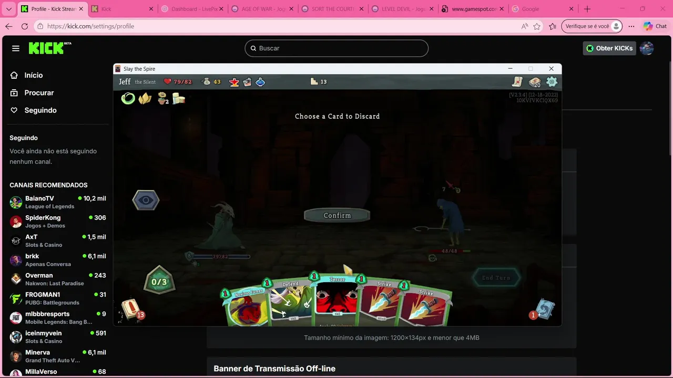This screenshot has width=673, height=378.
Task: Click the floor 13 stairs icon
Action: (314, 81)
